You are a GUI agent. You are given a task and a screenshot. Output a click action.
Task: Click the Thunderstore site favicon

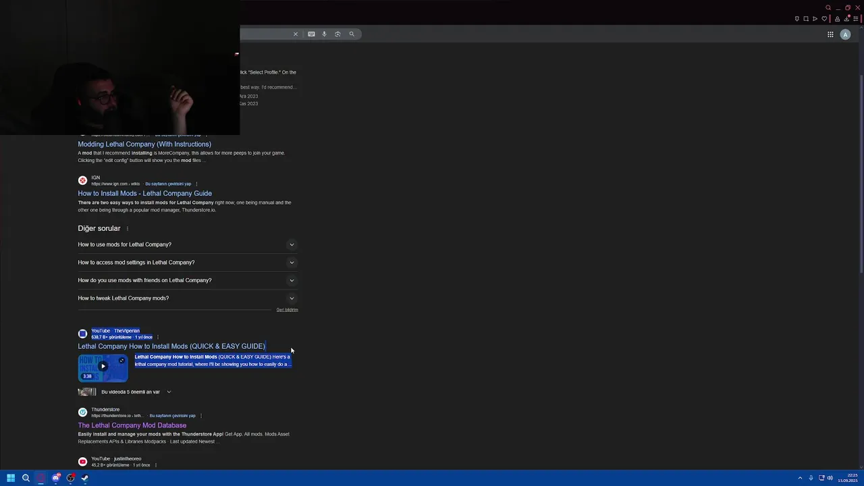pos(82,412)
